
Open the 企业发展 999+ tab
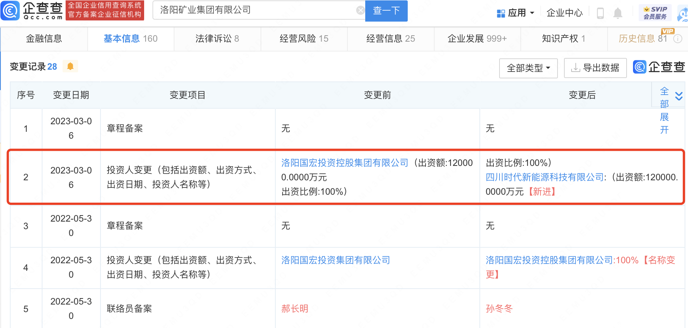[x=477, y=39]
